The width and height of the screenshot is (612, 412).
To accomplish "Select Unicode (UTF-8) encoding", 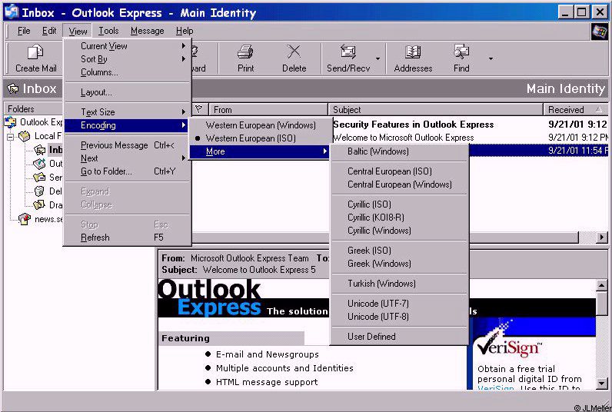I will [x=399, y=317].
